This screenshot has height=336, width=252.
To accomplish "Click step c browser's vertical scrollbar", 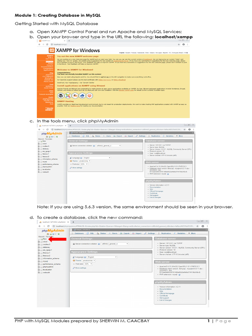I will point(195,165).
